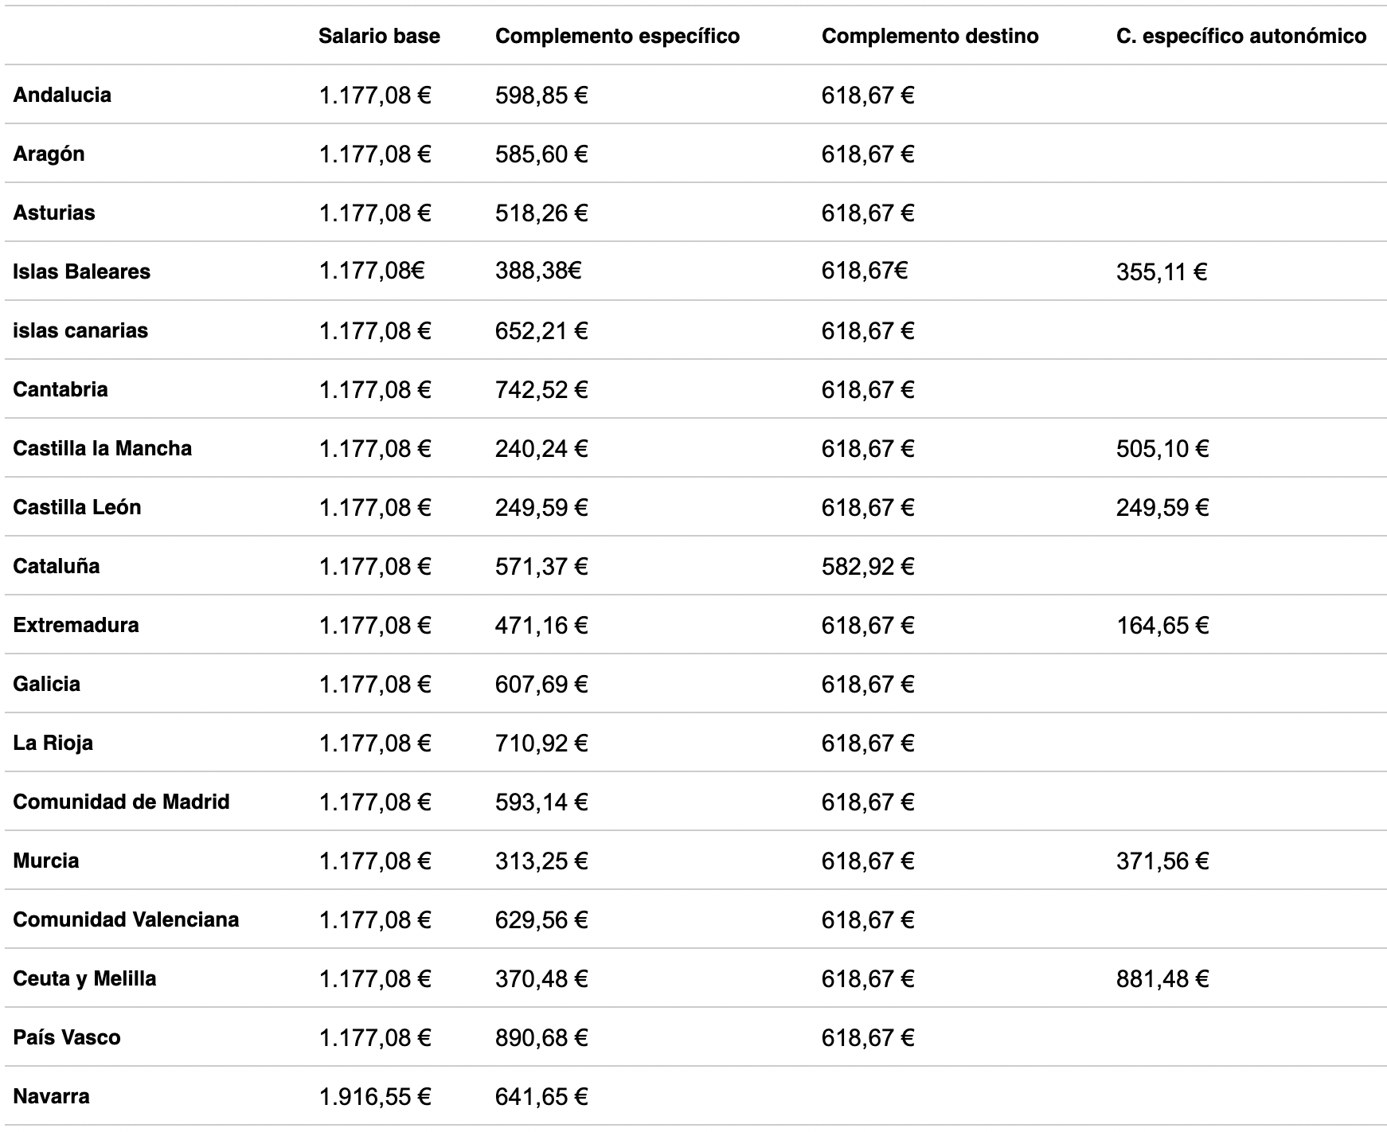Select the País Vasco row name
1387x1132 pixels.
pyautogui.click(x=67, y=1037)
